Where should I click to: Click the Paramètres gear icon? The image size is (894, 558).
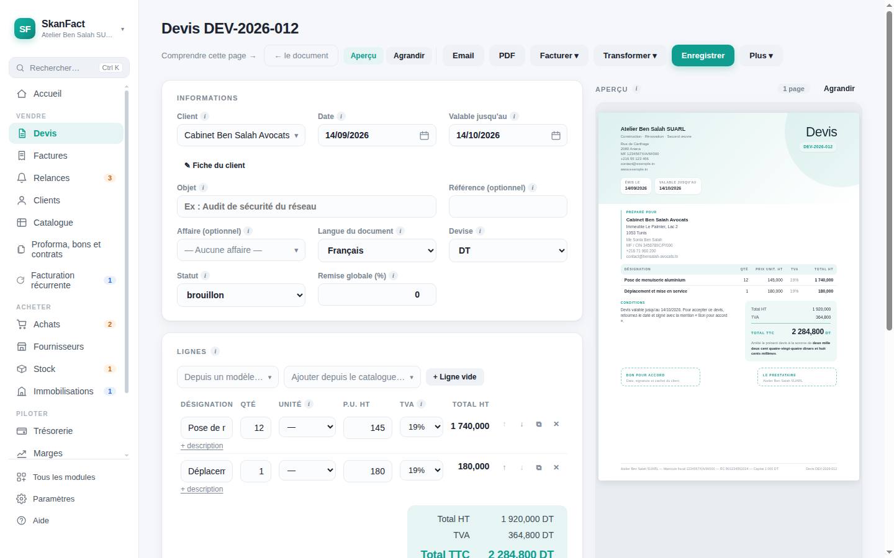click(22, 499)
